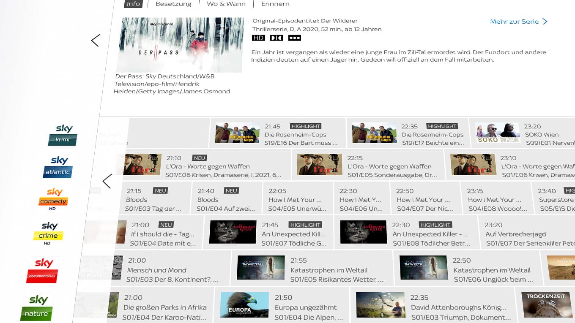
Task: Click the Europa ungezähmt thumbnail
Action: pos(244,305)
